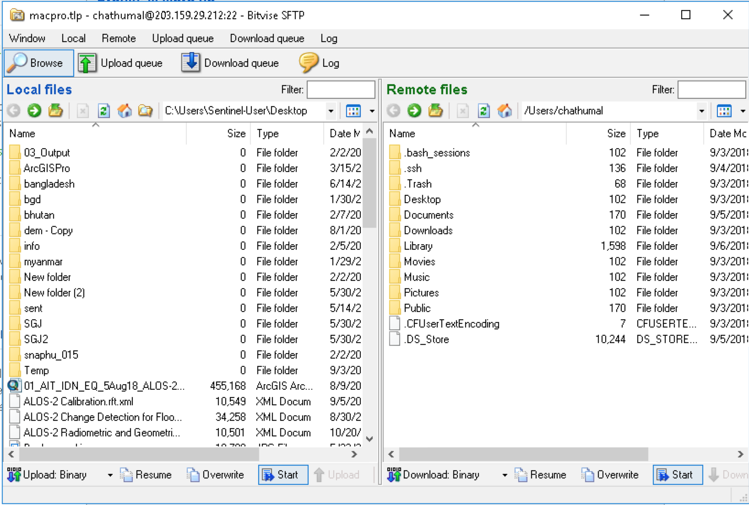Viewport: 749px width, 505px height.
Task: Select the .CFUserTextEncoding file icon
Action: pyautogui.click(x=395, y=323)
